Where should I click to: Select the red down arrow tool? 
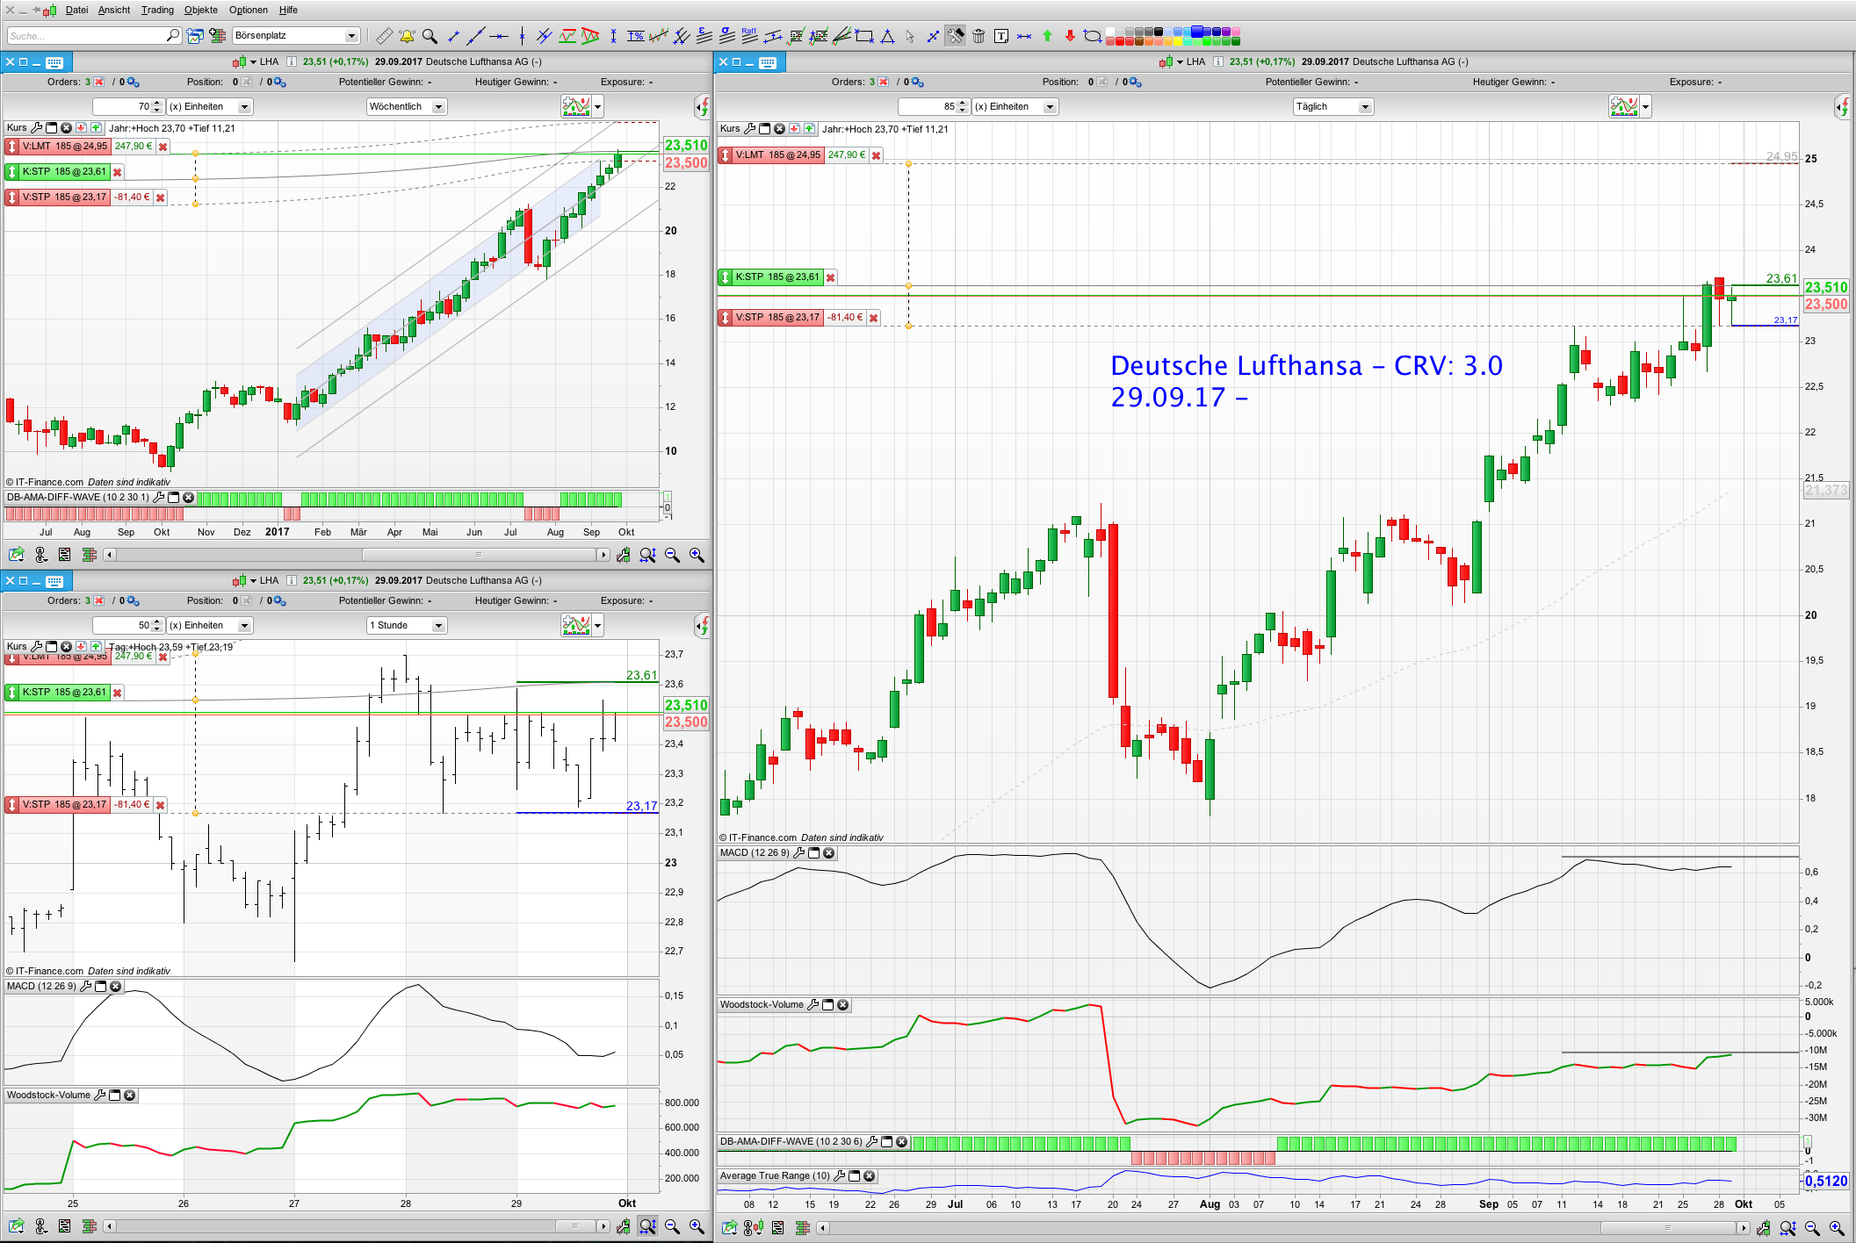[x=1069, y=36]
